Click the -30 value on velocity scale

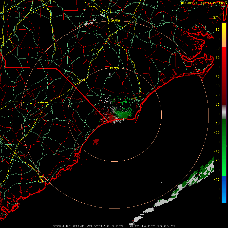pyautogui.click(x=217, y=142)
